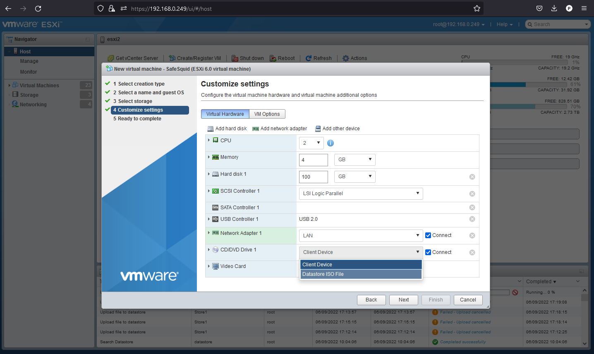The height and width of the screenshot is (354, 594).
Task: Expand the SCSI Controller 1 row
Action: tap(209, 191)
